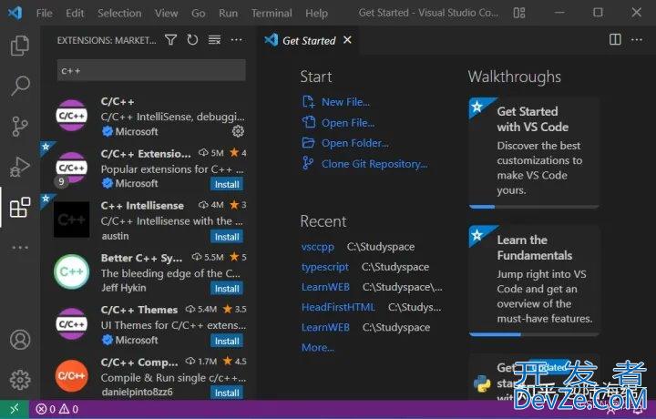Viewport: 656px width, 419px height.
Task: Refresh the extensions list
Action: [x=192, y=40]
